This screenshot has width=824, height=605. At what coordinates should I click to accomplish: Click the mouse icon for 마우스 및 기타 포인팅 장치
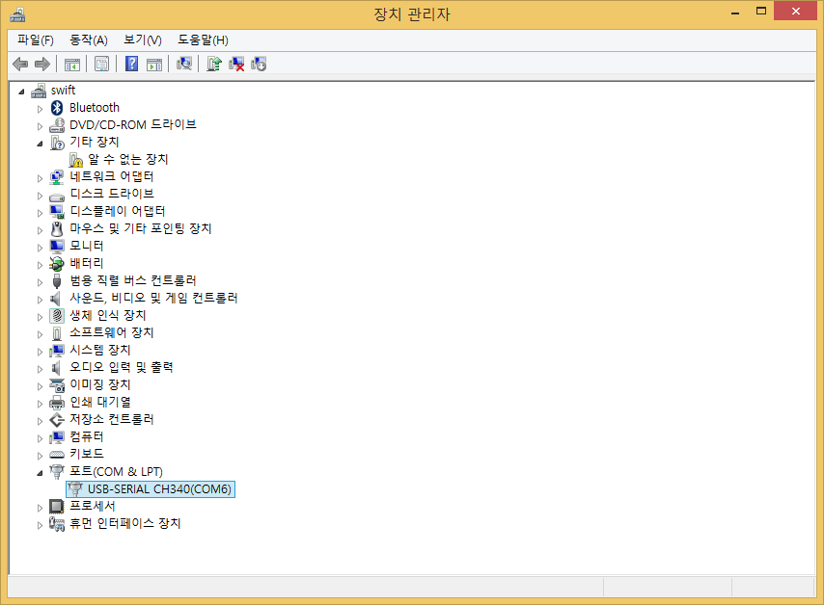point(57,228)
